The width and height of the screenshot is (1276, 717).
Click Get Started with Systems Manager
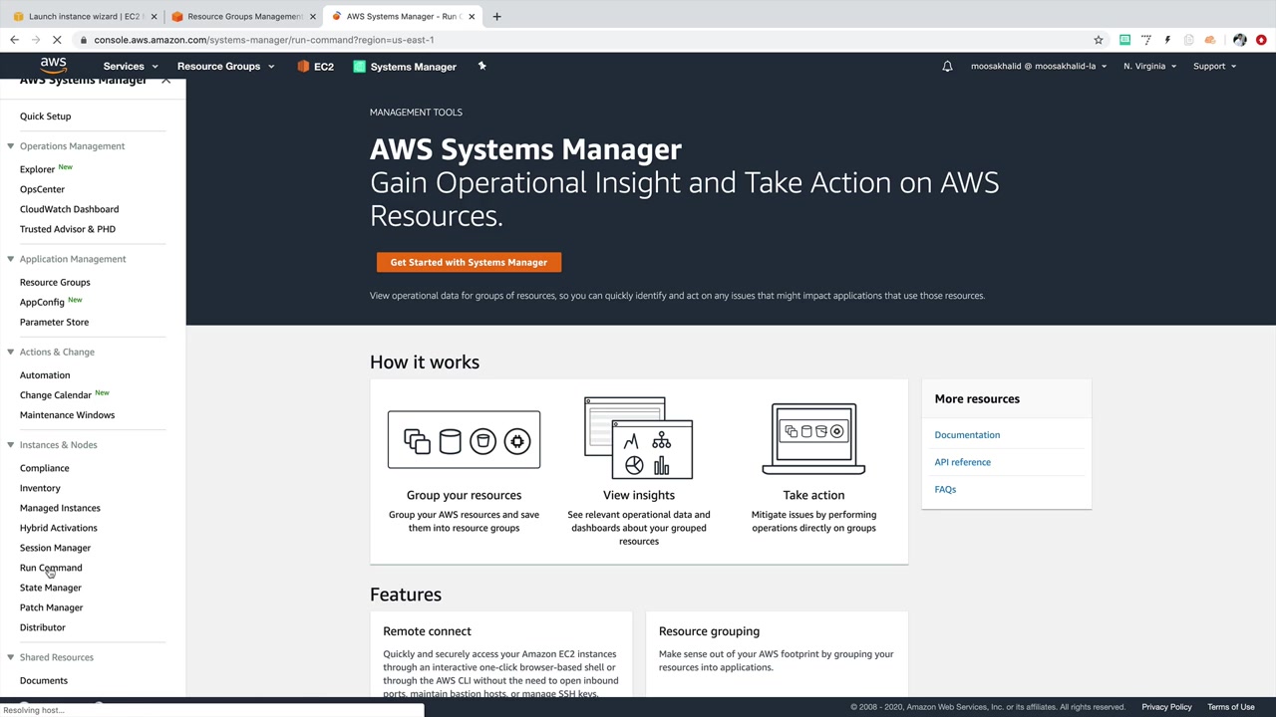pos(469,262)
